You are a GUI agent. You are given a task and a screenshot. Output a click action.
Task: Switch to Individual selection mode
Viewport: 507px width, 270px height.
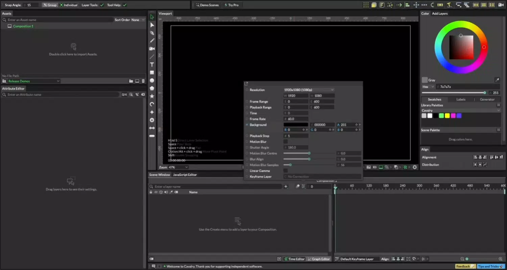69,5
